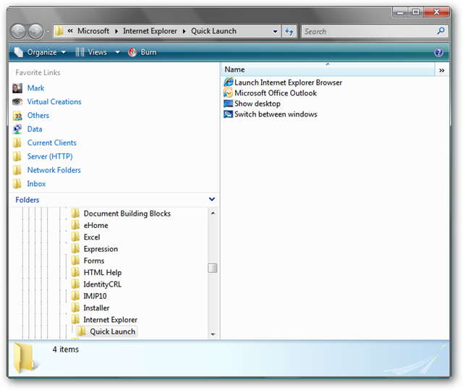Select Switch between windows shortcut icon

pyautogui.click(x=229, y=114)
